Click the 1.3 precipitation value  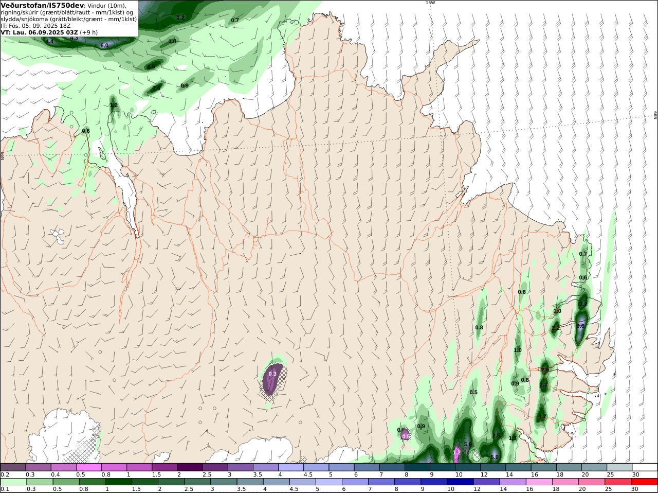coord(513,438)
